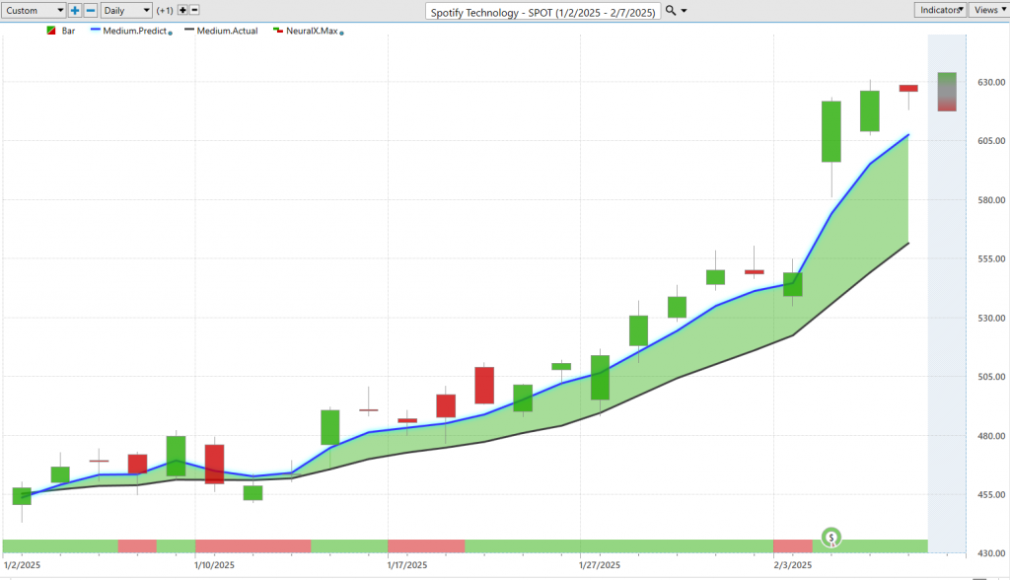Screen dimensions: 1010x580
Task: Click the Medium.Actual legend entry
Action: coord(228,31)
